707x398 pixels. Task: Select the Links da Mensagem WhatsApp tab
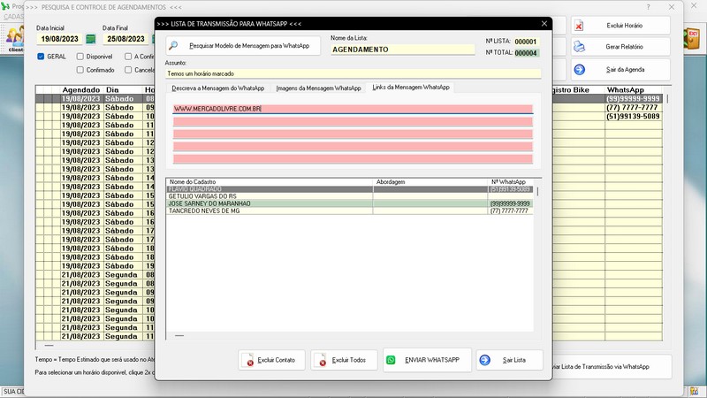(411, 88)
